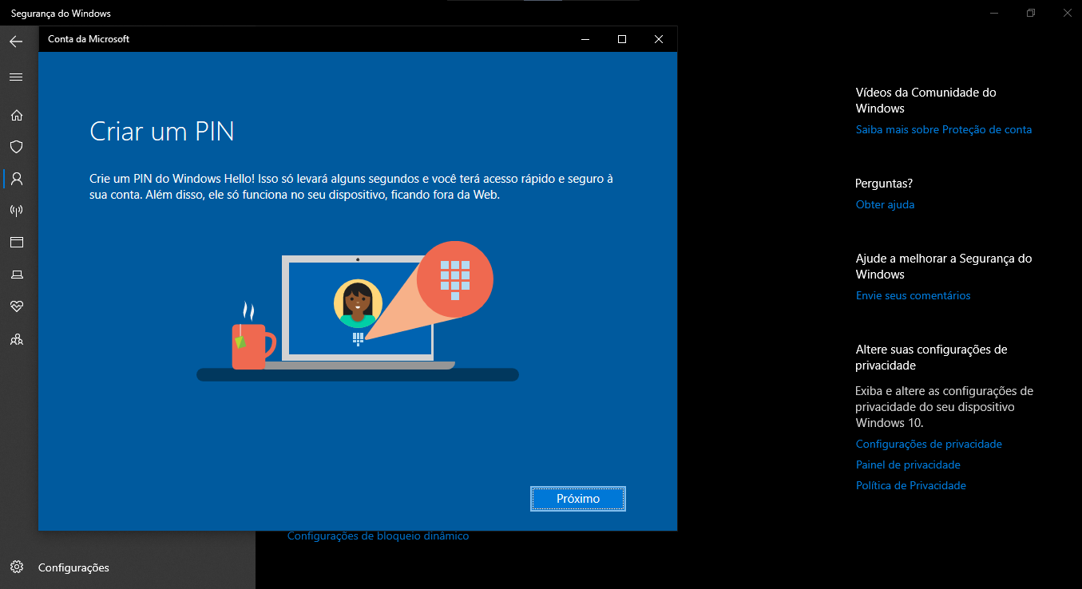Open Saiba mais sobre Proteção de conta link
1082x589 pixels.
(944, 129)
